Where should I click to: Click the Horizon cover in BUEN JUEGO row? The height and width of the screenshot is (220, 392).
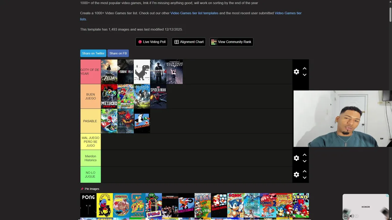point(142,96)
